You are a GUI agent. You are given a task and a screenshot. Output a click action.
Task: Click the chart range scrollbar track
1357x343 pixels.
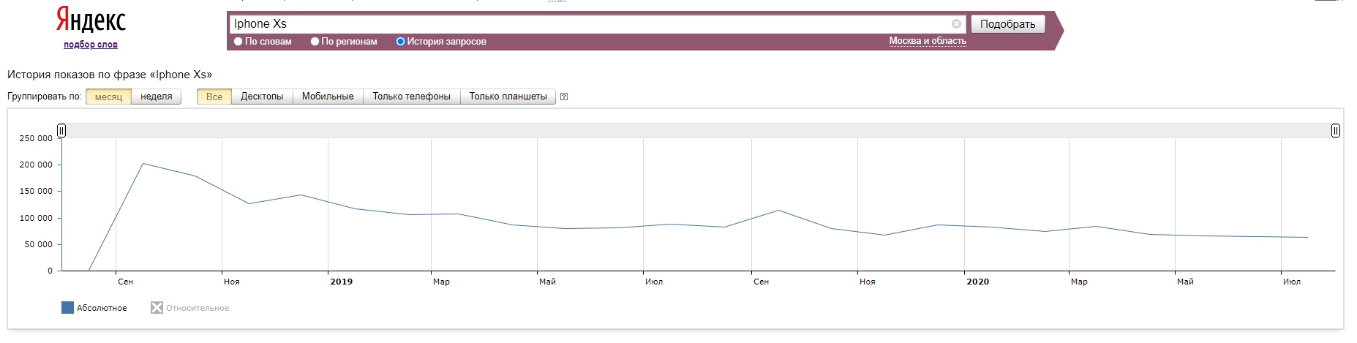click(699, 130)
